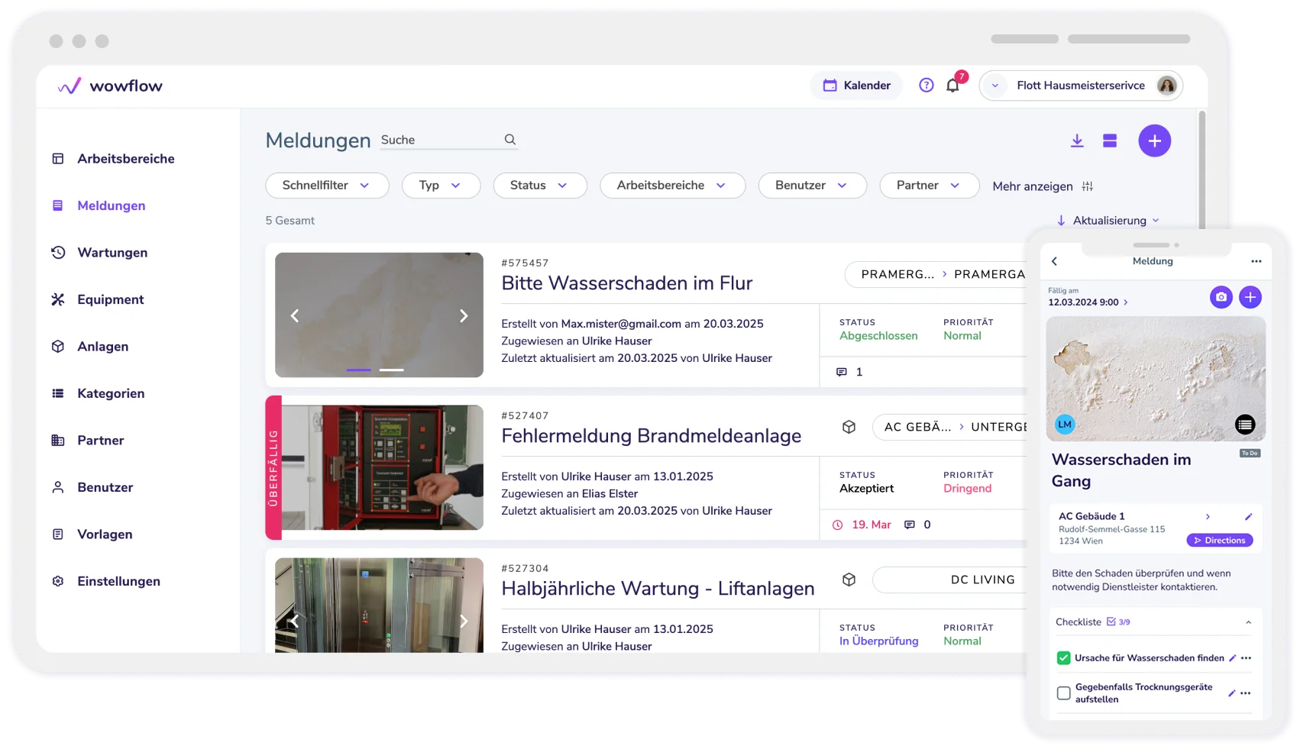Click Mehr anzeigen filter options
The width and height of the screenshot is (1297, 746).
point(1043,186)
